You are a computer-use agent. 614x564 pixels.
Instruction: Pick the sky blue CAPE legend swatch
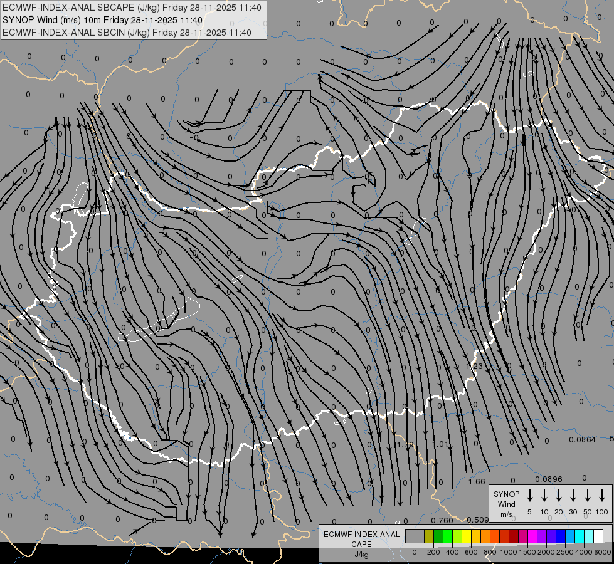pos(569,536)
